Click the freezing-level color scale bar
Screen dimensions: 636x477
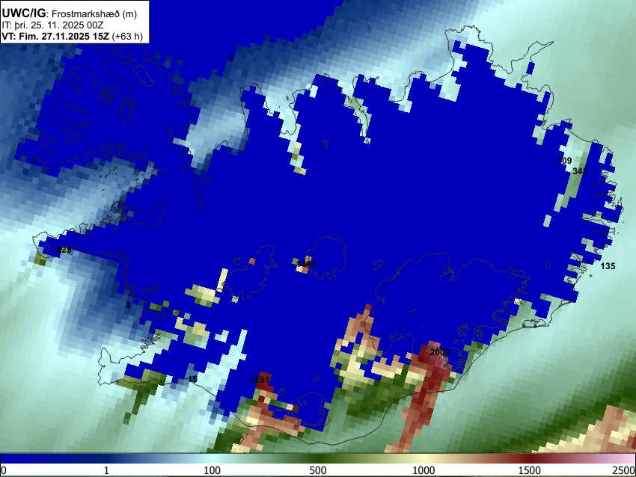tap(318, 458)
